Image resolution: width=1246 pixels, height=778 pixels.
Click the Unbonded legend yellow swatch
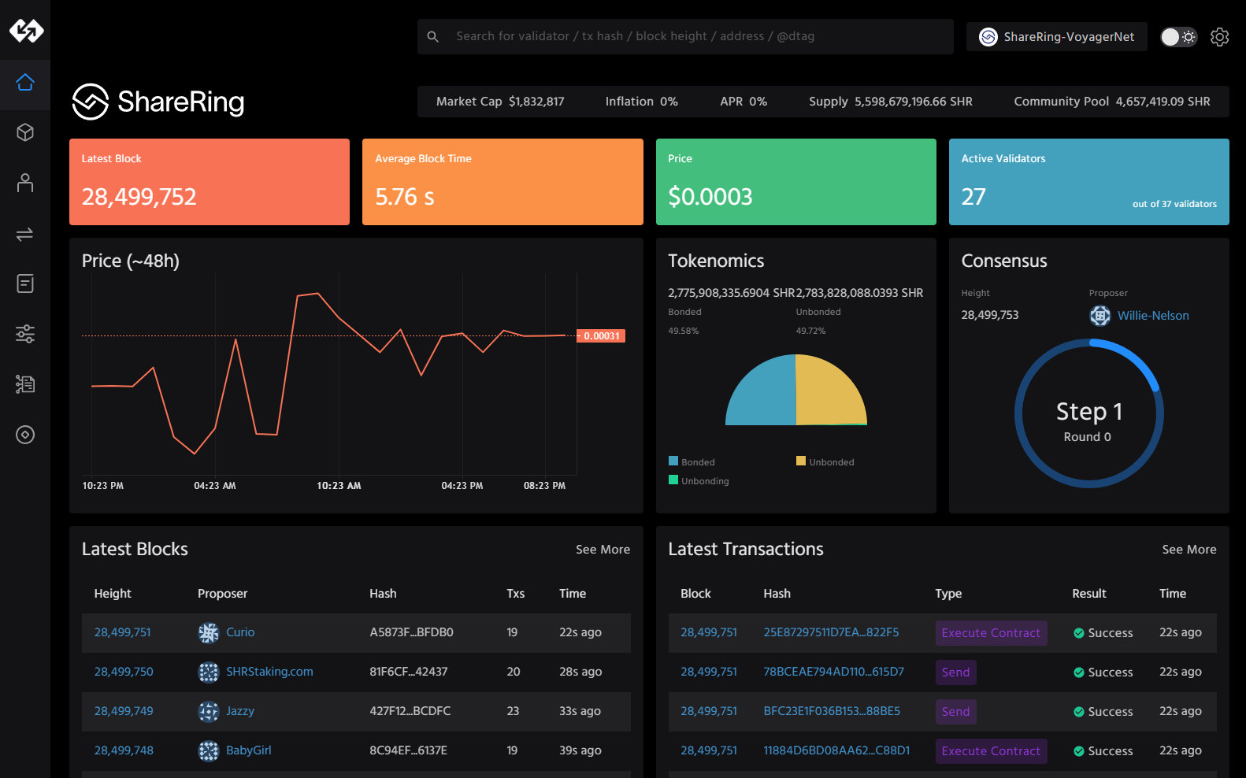[x=801, y=461]
